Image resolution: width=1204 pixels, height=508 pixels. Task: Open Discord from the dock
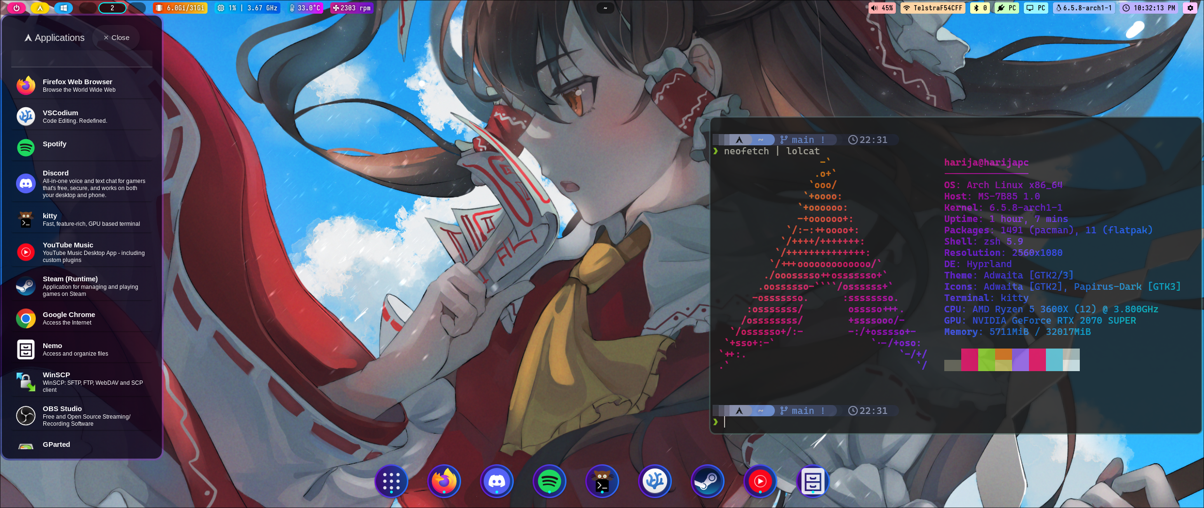[496, 481]
